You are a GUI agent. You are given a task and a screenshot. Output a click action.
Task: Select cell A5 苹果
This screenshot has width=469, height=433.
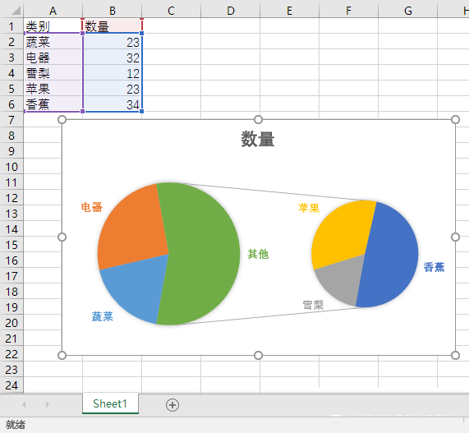pyautogui.click(x=53, y=88)
